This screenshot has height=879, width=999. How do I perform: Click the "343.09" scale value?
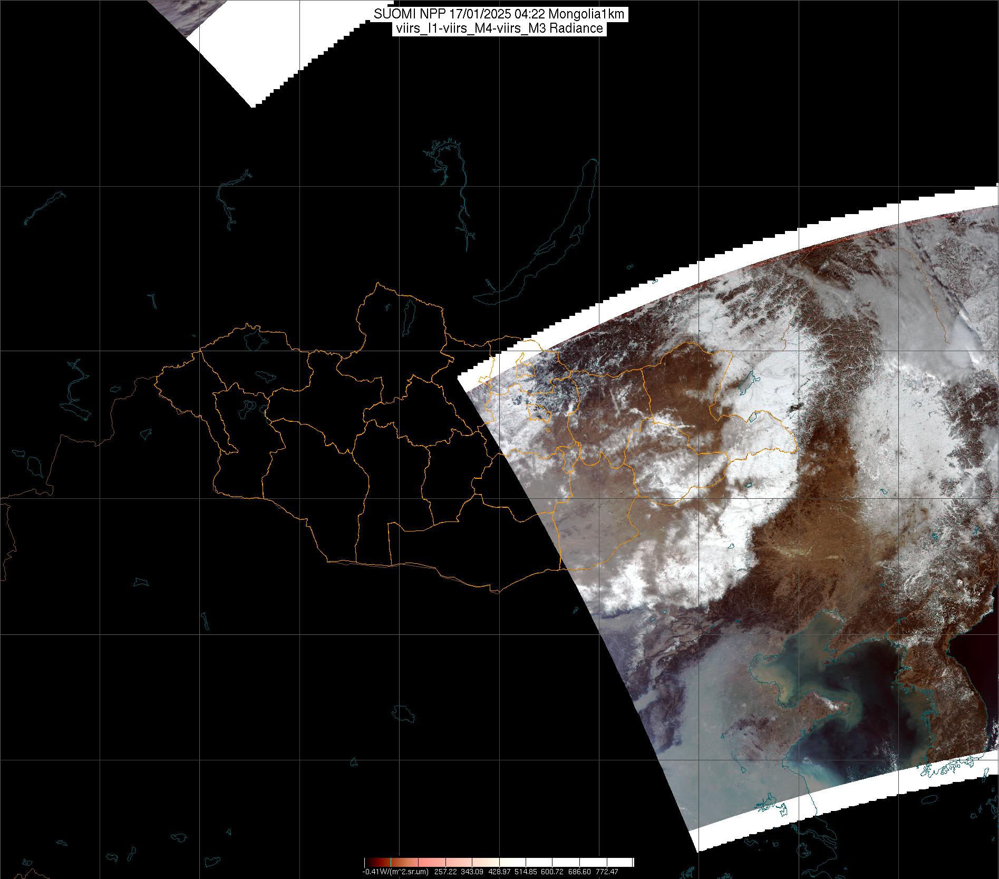472,872
